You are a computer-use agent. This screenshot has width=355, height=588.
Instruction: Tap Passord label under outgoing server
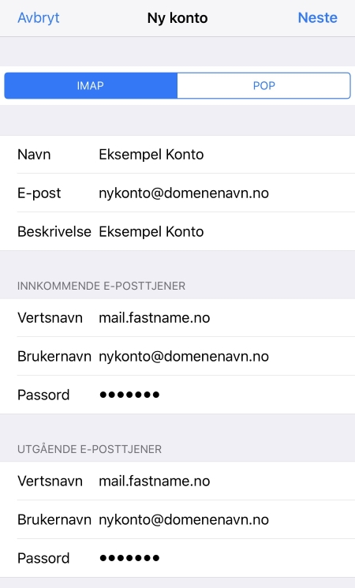pyautogui.click(x=43, y=558)
